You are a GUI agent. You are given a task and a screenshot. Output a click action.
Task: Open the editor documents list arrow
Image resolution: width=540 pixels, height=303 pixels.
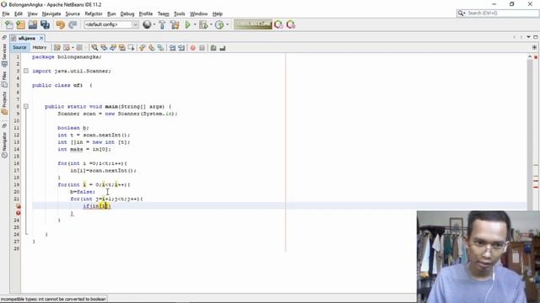click(528, 37)
